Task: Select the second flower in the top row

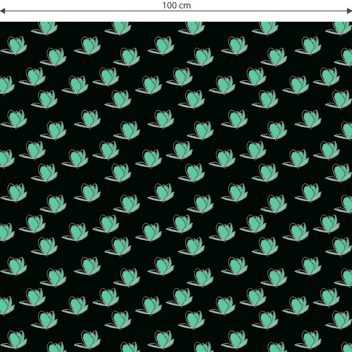Action: coord(118,28)
